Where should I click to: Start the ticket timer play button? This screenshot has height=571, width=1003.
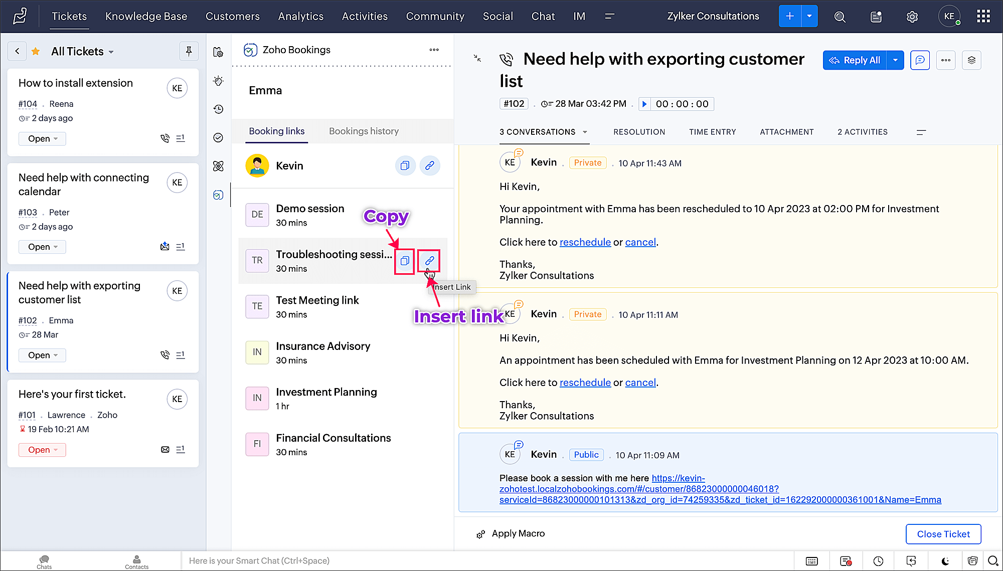644,104
